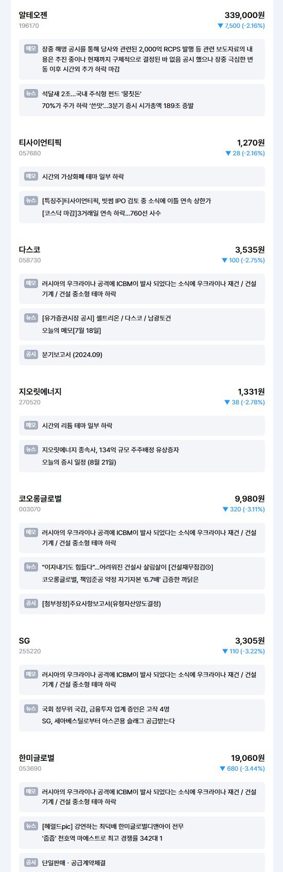
Task: Open 한미글로벌 stock title
Action: (37, 758)
